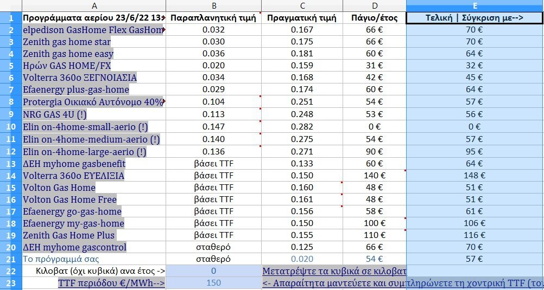Select 'βάσει TTF' in ΔΕΗ gasbenefit row
The width and height of the screenshot is (544, 290).
pos(214,164)
